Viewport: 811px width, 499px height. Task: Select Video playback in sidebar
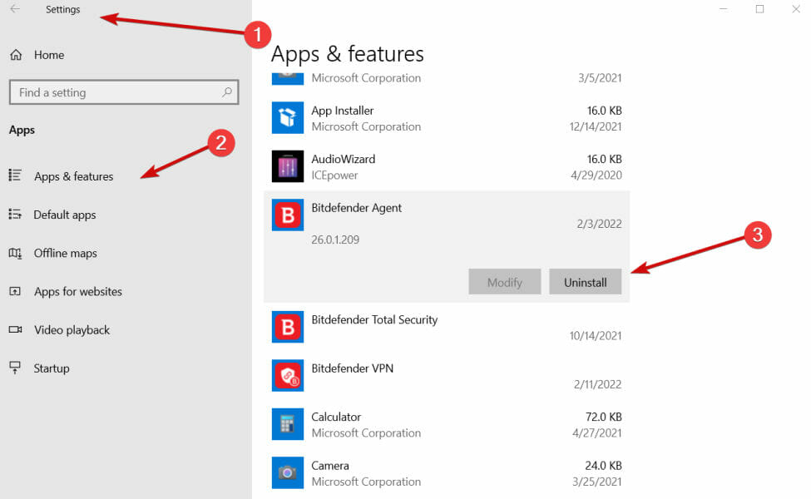72,330
